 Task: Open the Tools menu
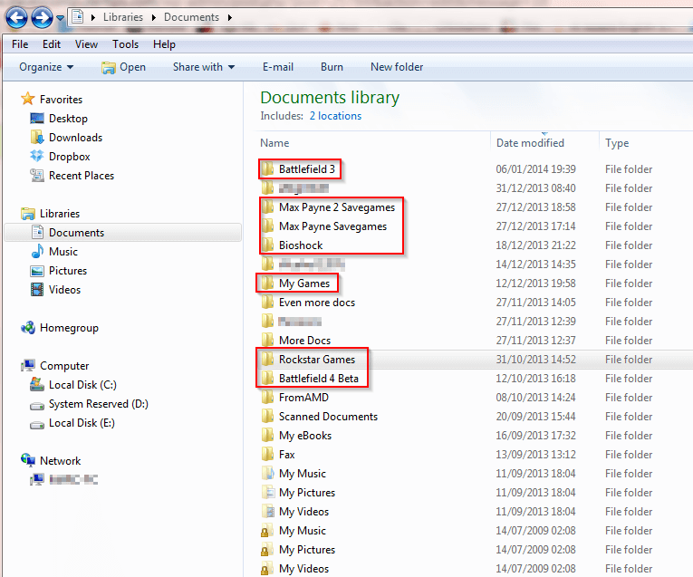point(126,44)
